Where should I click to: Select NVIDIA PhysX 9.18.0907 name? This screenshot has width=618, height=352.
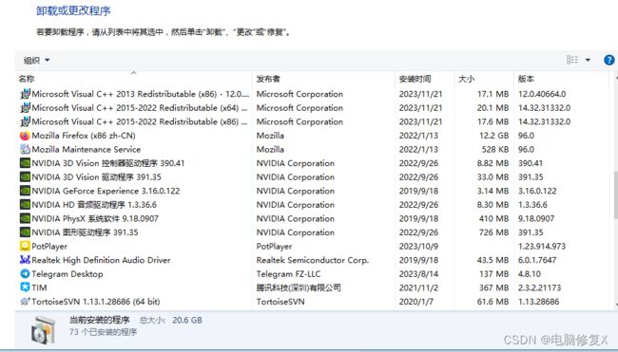[95, 218]
